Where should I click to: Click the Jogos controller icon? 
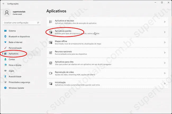pyautogui.click(x=5, y=71)
